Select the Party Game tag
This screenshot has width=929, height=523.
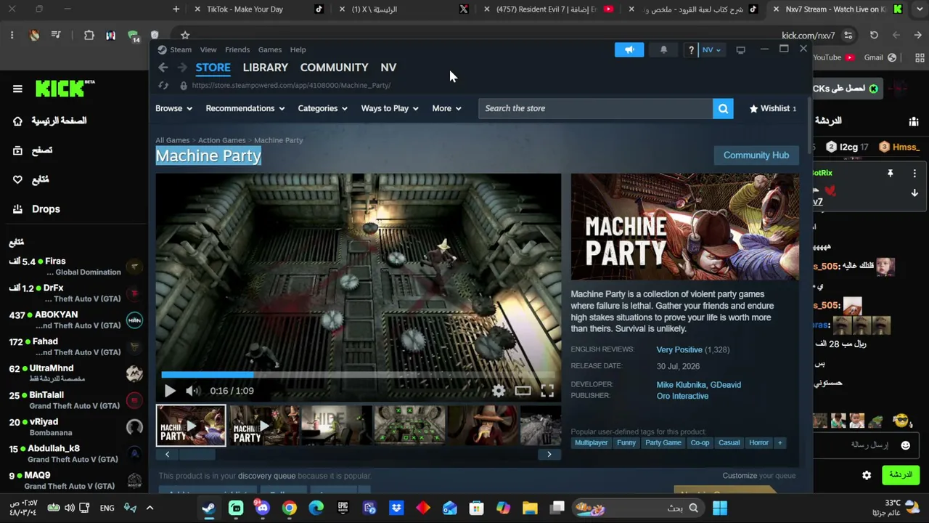(663, 442)
